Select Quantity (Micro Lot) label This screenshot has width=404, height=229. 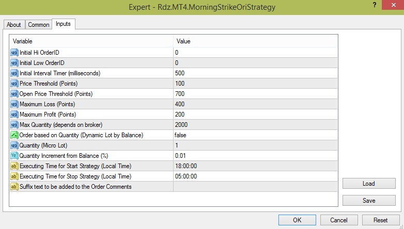43,145
